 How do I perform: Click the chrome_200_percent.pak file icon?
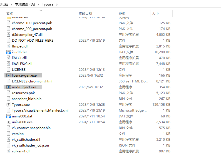tap(9, 29)
